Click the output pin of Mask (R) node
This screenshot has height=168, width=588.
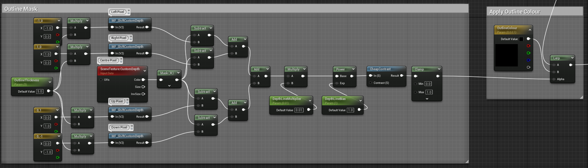coord(177,80)
